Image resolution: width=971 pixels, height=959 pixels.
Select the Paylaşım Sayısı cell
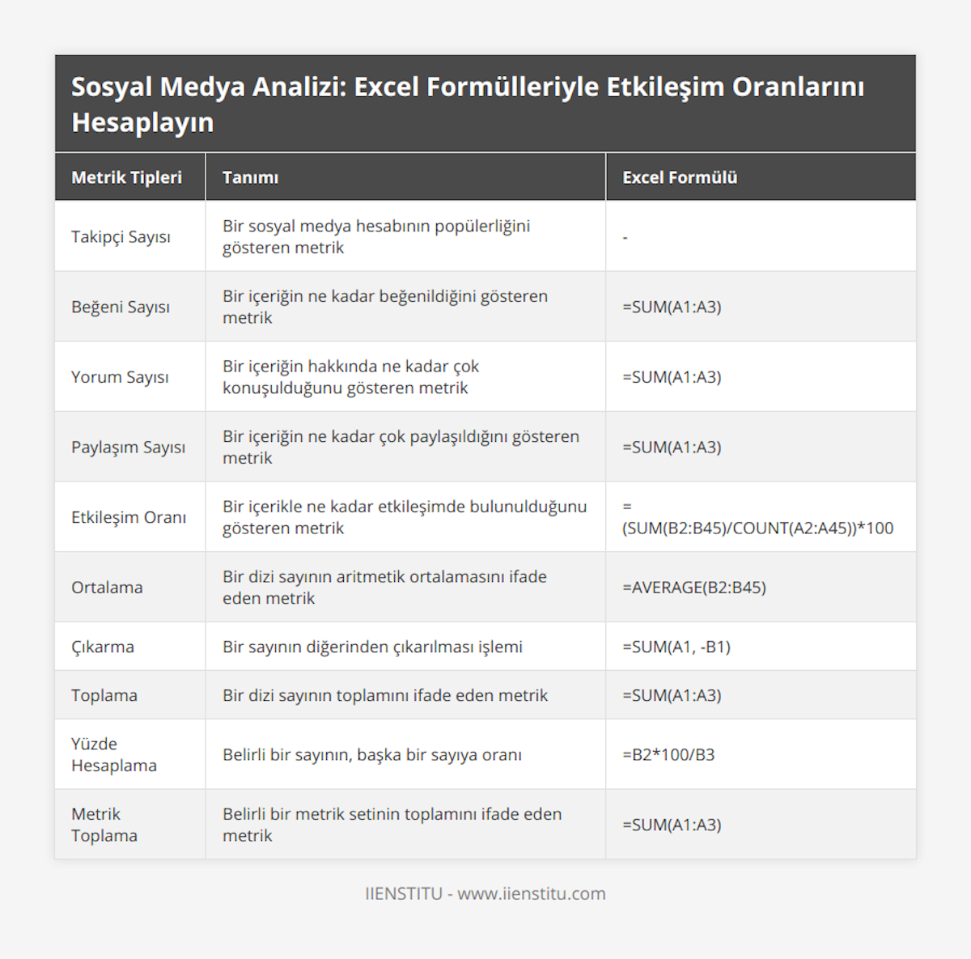point(128,447)
